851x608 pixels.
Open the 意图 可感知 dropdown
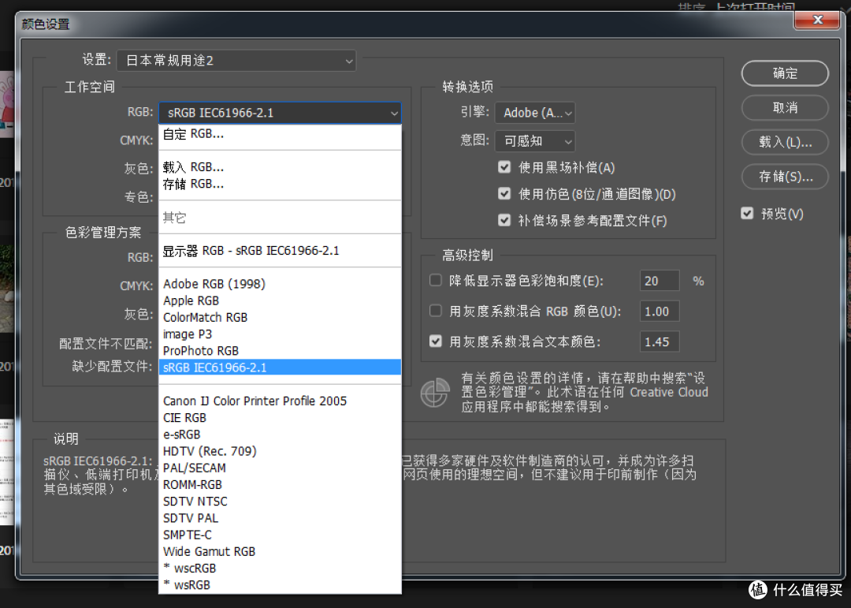[535, 141]
